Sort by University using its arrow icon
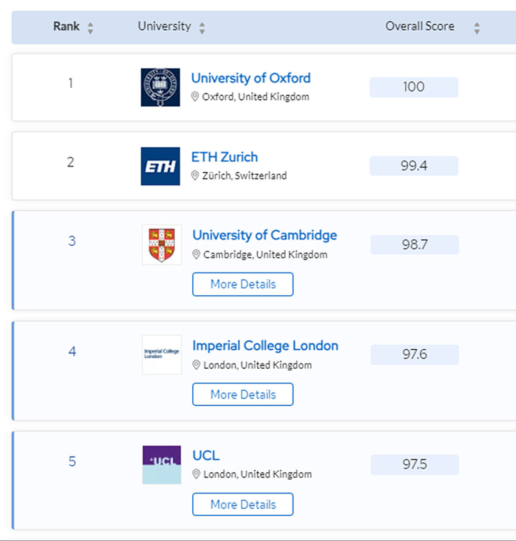The image size is (516, 541). (x=202, y=29)
